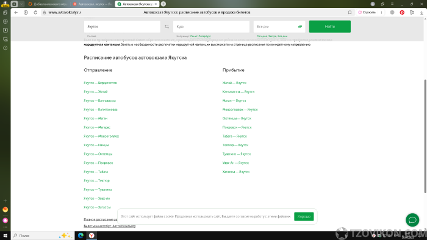Open the Якутск — Покровск departure link
The width and height of the screenshot is (427, 240).
[x=98, y=163]
